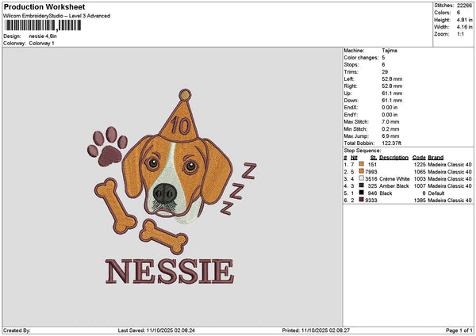
Task: Click the 'Left:' label
Action: tap(349, 78)
